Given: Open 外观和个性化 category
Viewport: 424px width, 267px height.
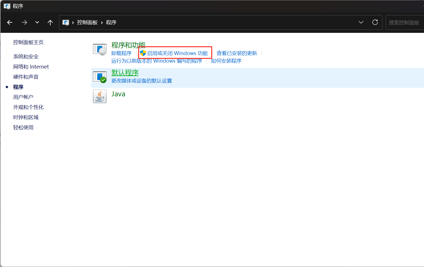Looking at the screenshot, I should 28,107.
